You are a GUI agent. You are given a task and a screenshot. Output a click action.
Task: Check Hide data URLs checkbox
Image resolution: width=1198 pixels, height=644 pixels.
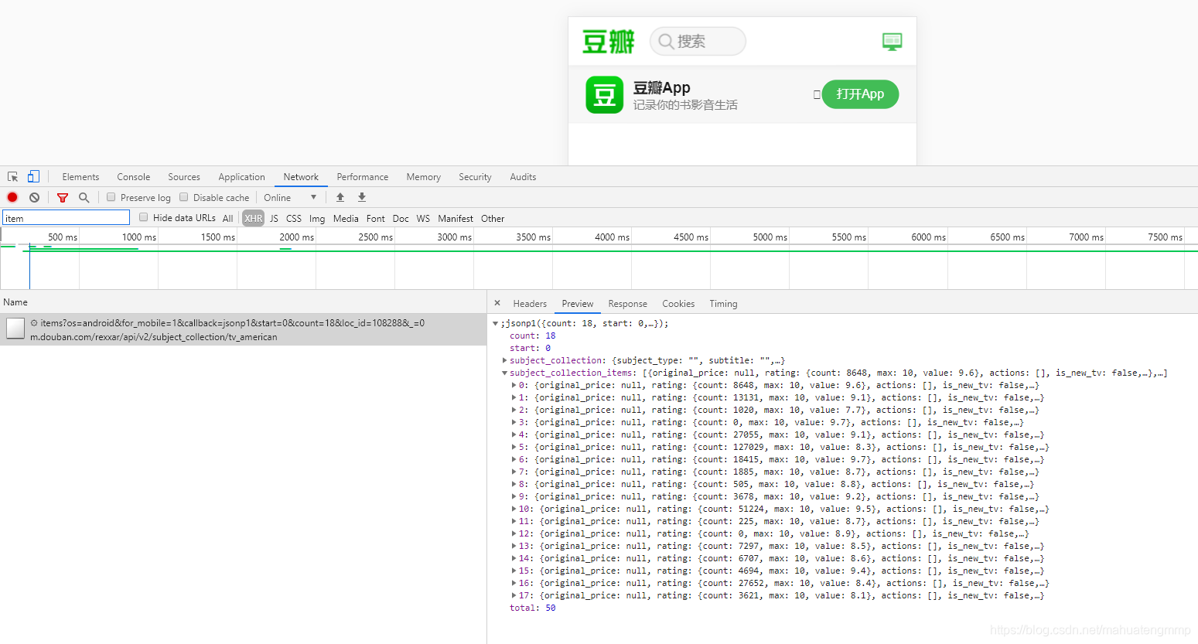(x=144, y=217)
